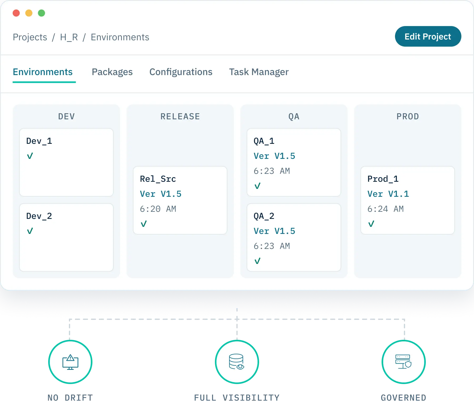Screen dimensions: 474x403
Task: Click the checkmark on Rel_Src card
Action: [x=144, y=224]
